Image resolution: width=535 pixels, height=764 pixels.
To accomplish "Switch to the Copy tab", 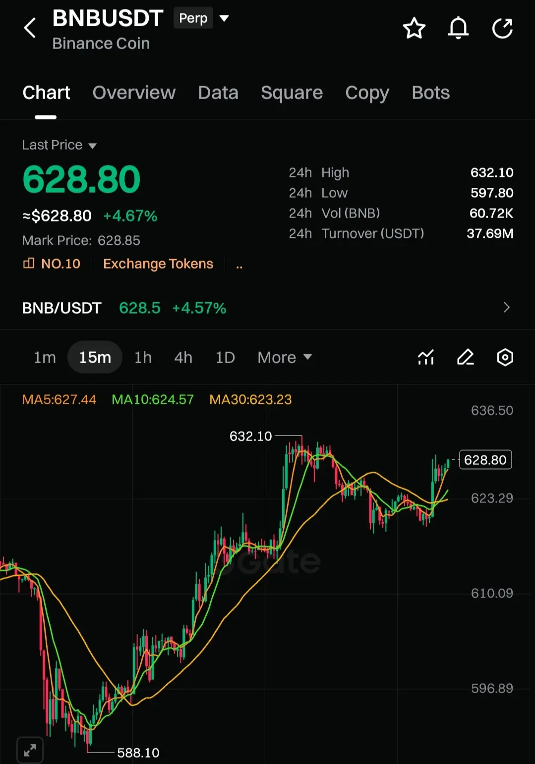I will [367, 93].
